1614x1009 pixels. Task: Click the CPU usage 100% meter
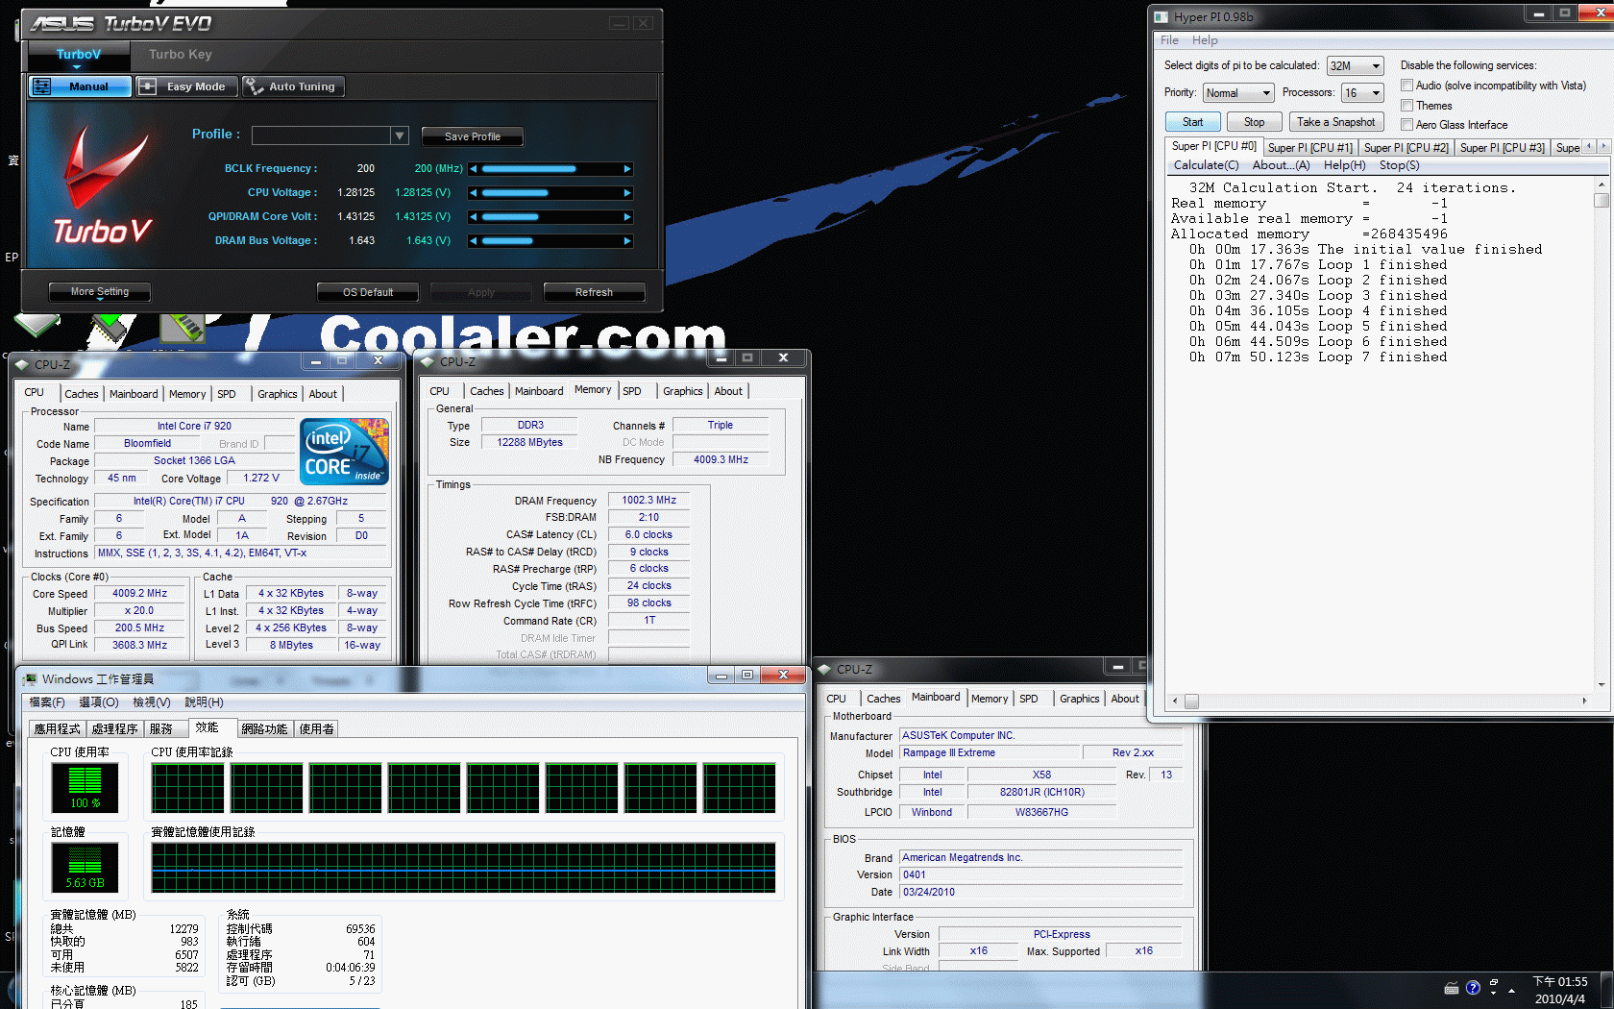[x=85, y=788]
